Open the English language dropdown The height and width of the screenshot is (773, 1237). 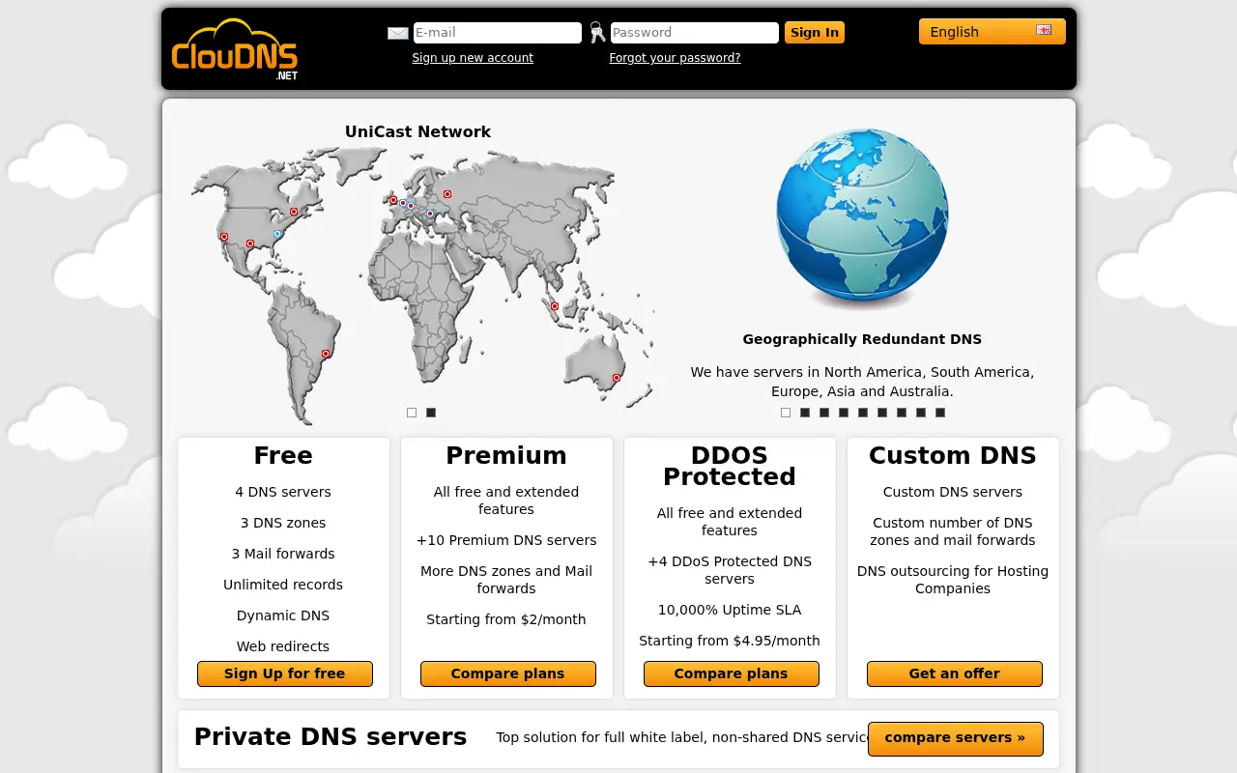click(x=992, y=32)
